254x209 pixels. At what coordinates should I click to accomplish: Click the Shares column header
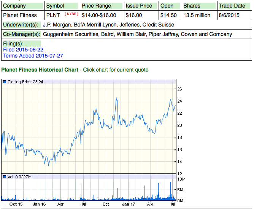pyautogui.click(x=199, y=6)
